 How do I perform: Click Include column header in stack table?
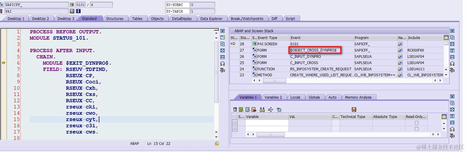click(x=425, y=38)
